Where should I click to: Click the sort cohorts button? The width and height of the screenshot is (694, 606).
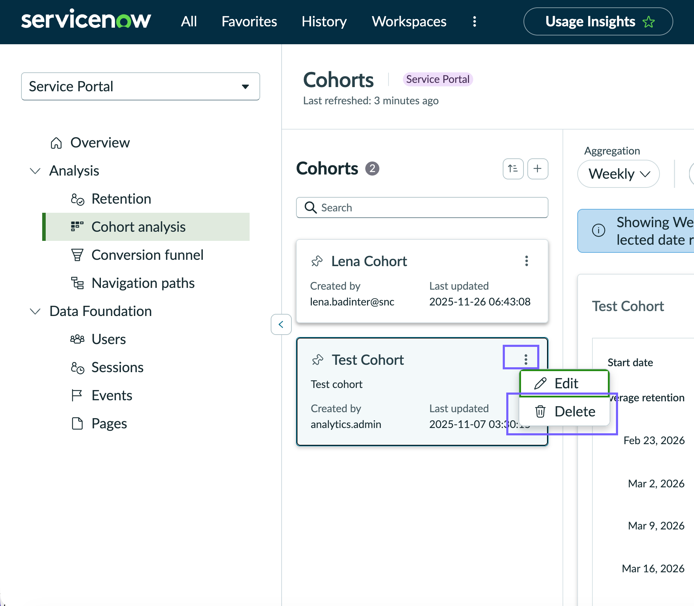tap(513, 169)
